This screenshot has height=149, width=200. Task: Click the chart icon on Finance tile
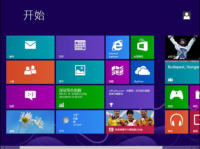pos(61,105)
